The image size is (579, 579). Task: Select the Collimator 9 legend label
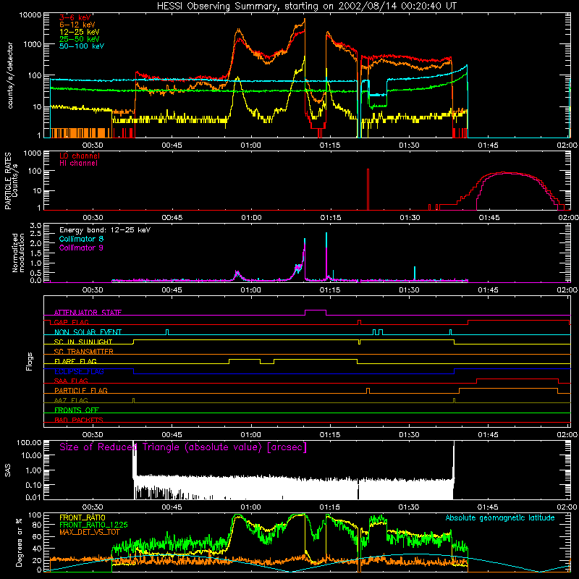(x=81, y=248)
